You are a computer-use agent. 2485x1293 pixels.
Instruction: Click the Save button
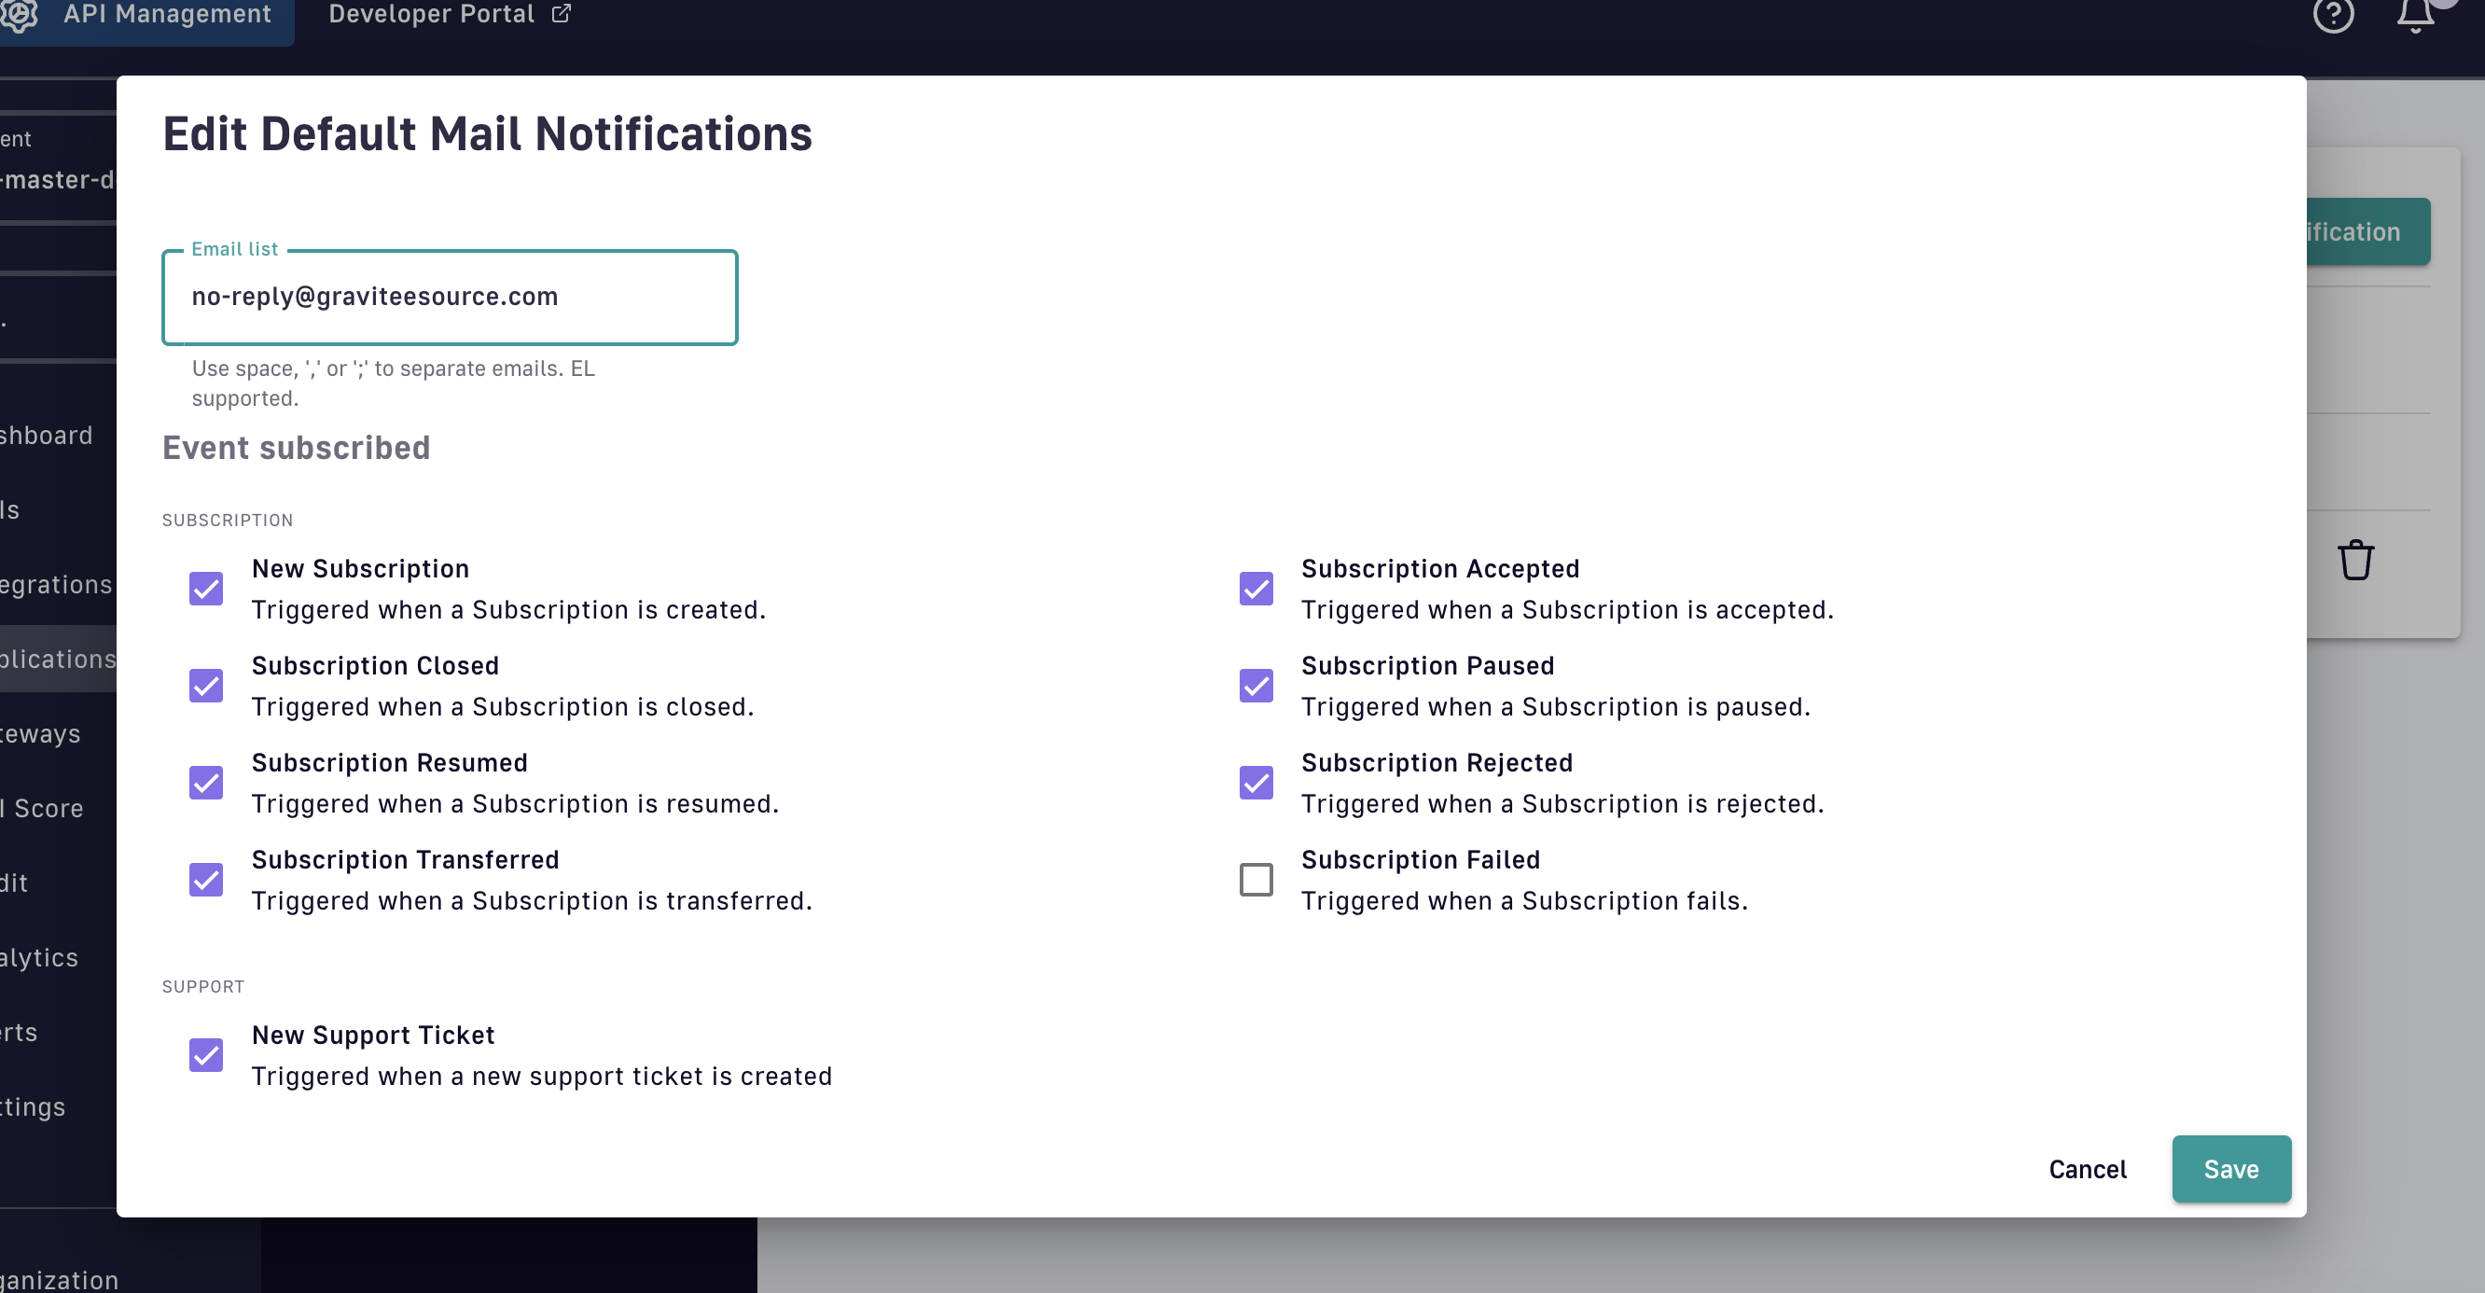click(2230, 1169)
